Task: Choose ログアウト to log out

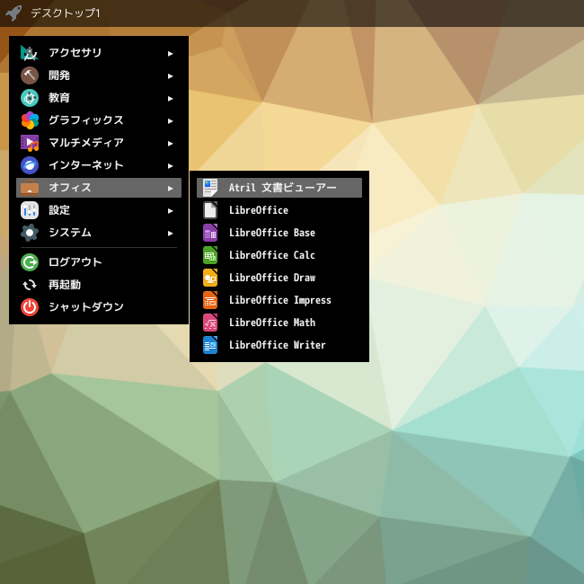Action: (x=99, y=262)
